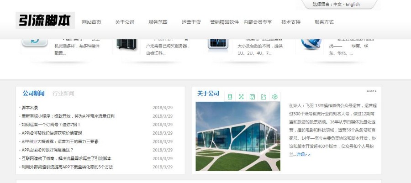Switch language to 中文
Viewport: 411px width, 183px height.
pos(337,5)
